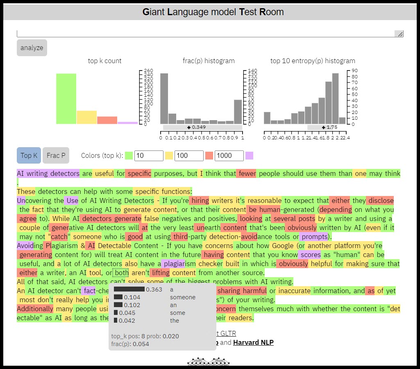
Task: Edit the threshold field showing 100
Action: [x=189, y=156]
